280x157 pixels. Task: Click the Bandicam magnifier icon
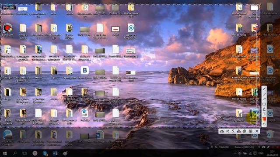[x=216, y=147]
